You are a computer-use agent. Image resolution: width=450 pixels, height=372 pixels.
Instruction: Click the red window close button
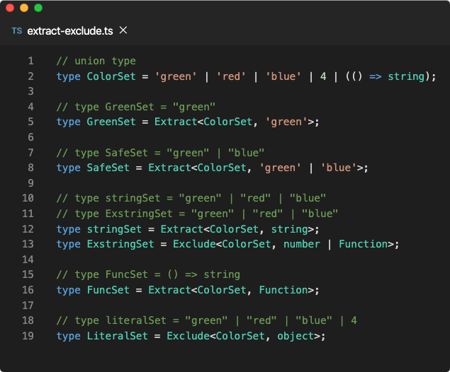click(x=10, y=8)
